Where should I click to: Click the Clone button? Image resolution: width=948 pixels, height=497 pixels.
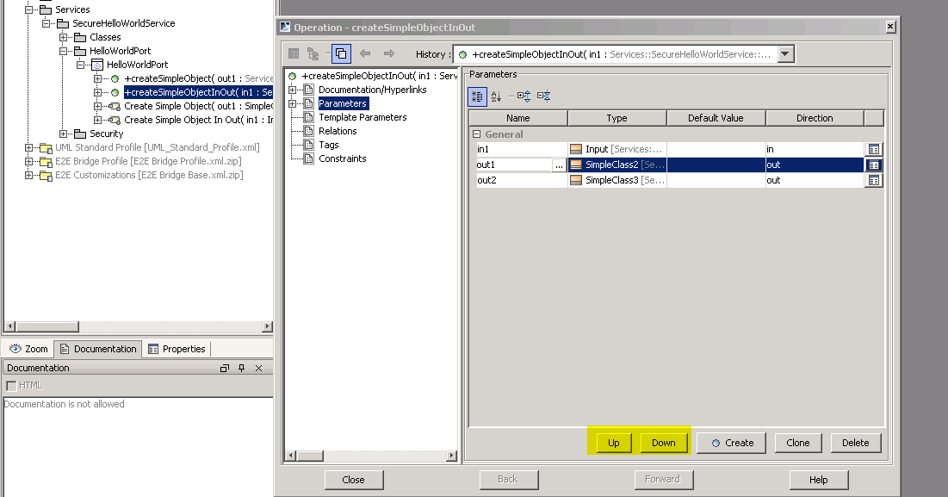click(x=797, y=443)
